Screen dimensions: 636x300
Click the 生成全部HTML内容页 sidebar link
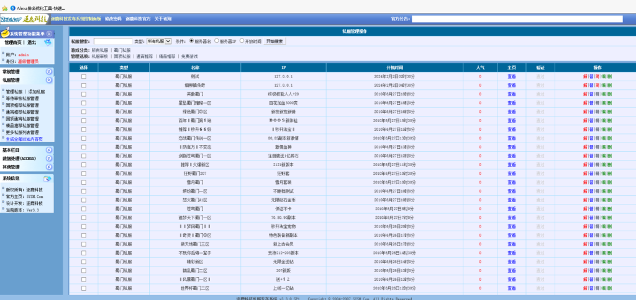tap(25, 139)
